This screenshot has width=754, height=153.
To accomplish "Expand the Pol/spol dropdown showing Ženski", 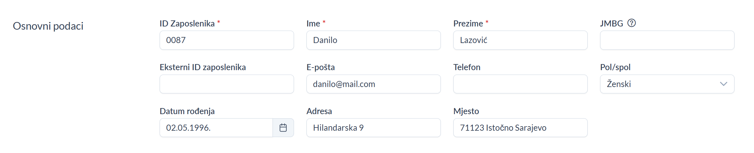I will click(667, 84).
